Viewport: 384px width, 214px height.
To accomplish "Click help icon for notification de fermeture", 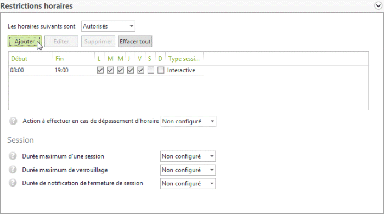I will point(13,183).
